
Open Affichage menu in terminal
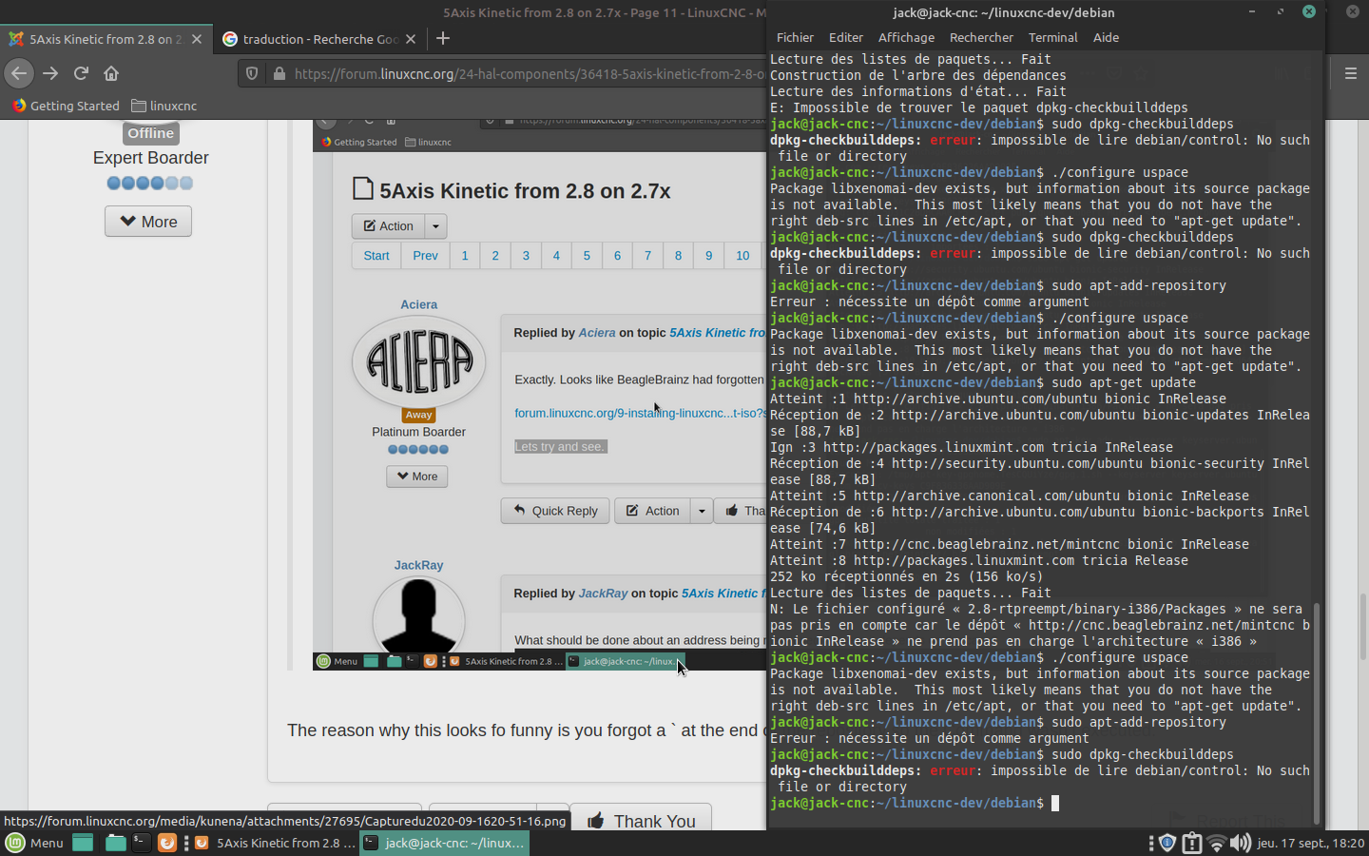tap(906, 37)
